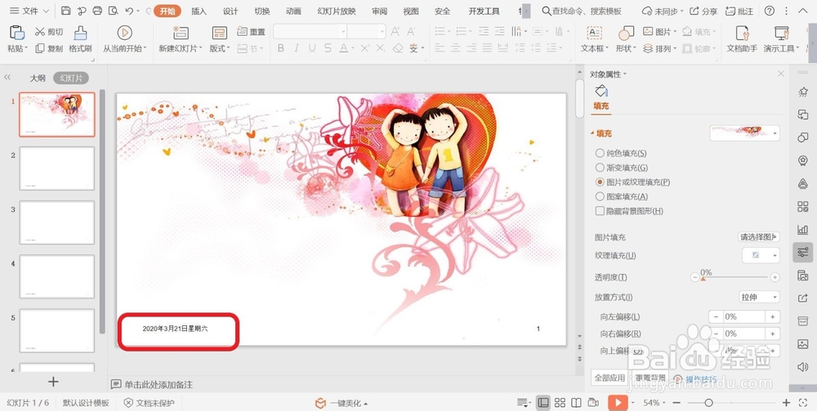Click the Share (分享) button
Screen dimensions: 817x411
[703, 11]
